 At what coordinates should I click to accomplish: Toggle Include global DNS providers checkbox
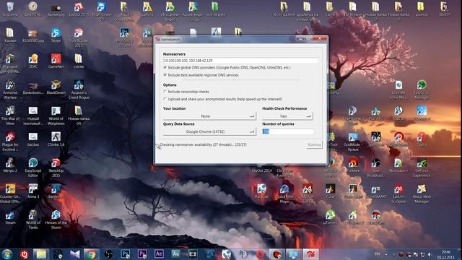click(x=165, y=67)
